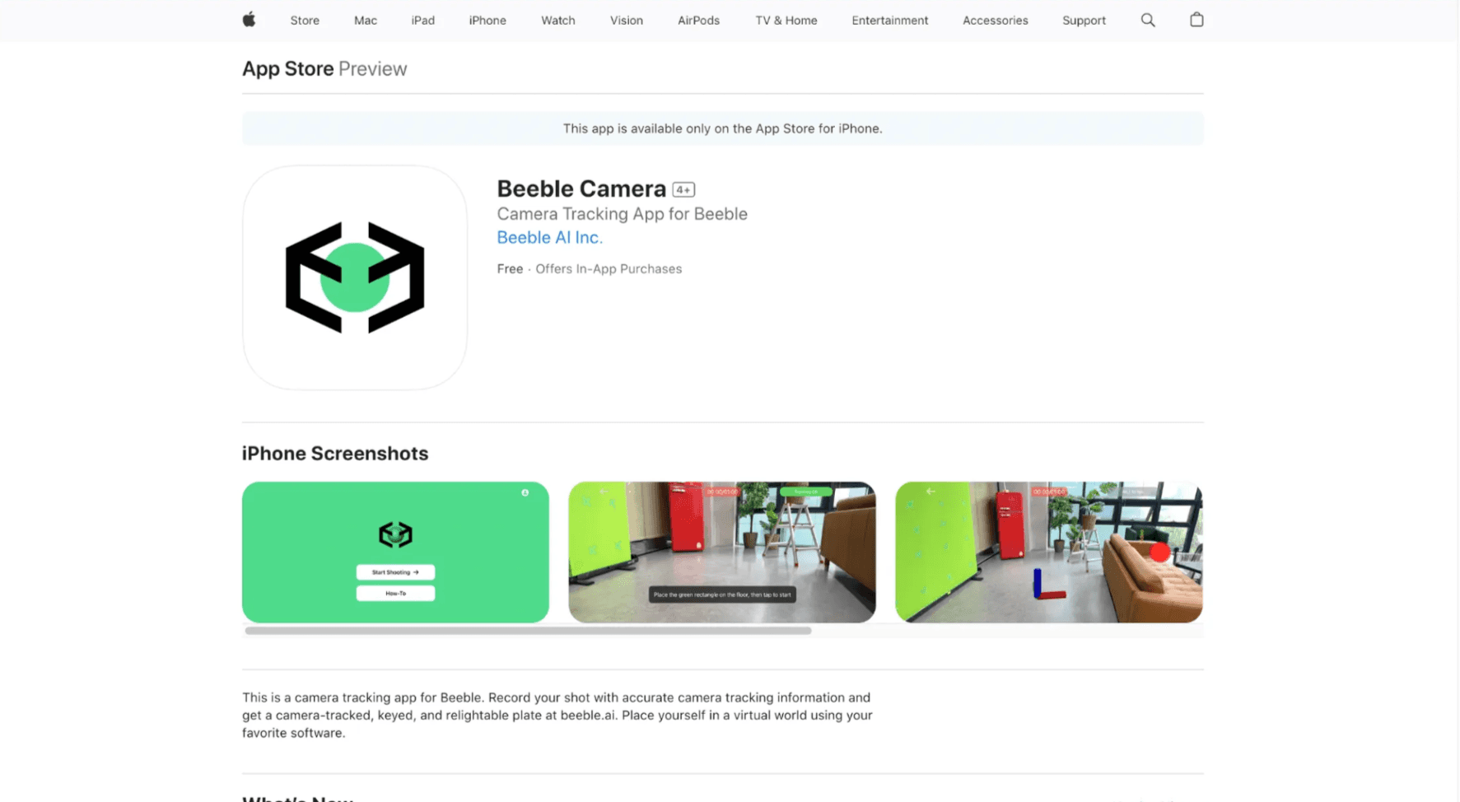Click the shopping bag icon
Viewport: 1460px width, 802px height.
click(x=1196, y=19)
